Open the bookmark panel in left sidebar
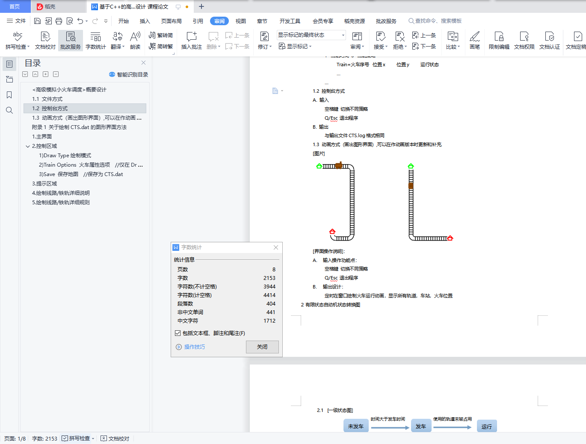 click(x=9, y=95)
